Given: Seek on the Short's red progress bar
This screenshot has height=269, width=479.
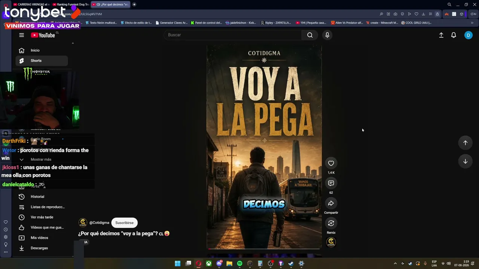Looking at the screenshot, I should (264, 248).
